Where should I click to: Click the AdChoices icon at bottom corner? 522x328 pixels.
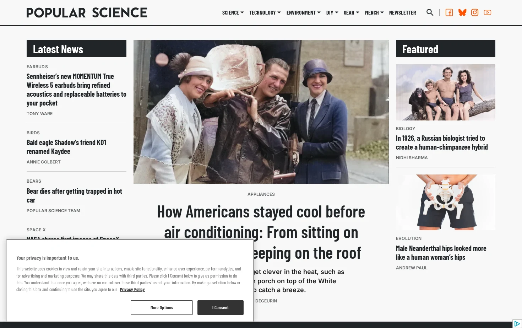pyautogui.click(x=517, y=324)
